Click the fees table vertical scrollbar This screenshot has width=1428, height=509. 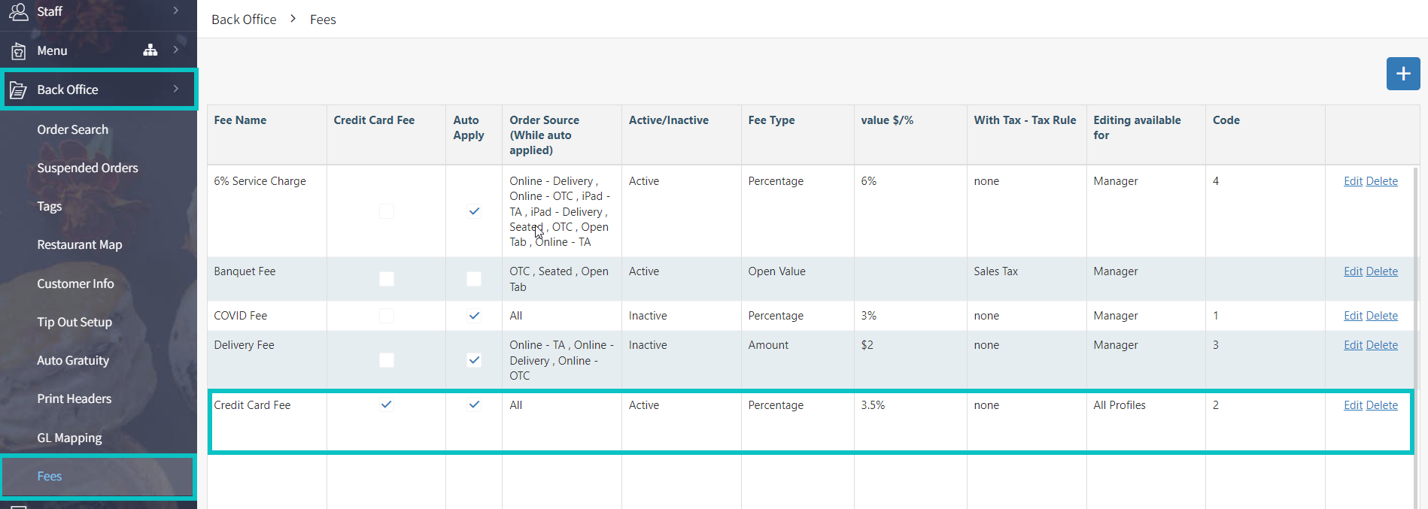(x=1415, y=337)
